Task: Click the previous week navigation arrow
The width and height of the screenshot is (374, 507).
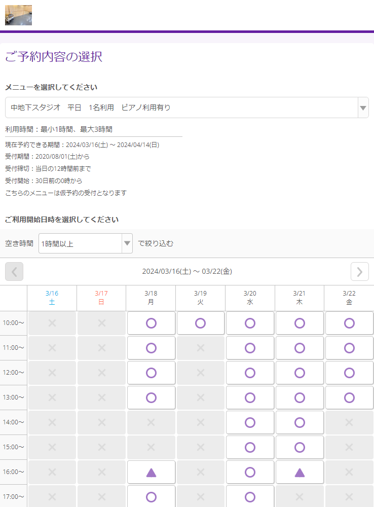Action: 14,272
